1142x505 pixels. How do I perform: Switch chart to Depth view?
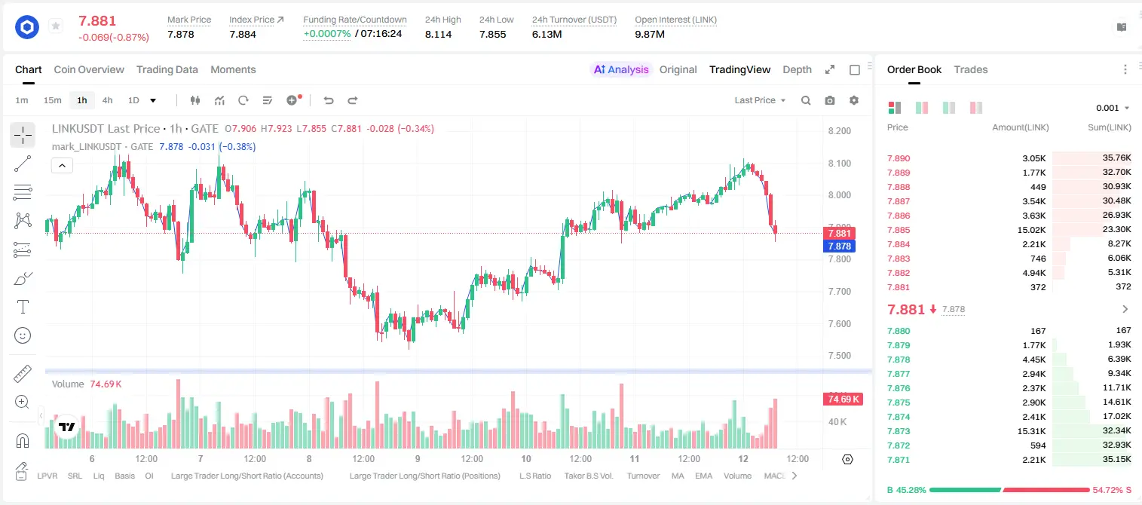click(x=797, y=69)
